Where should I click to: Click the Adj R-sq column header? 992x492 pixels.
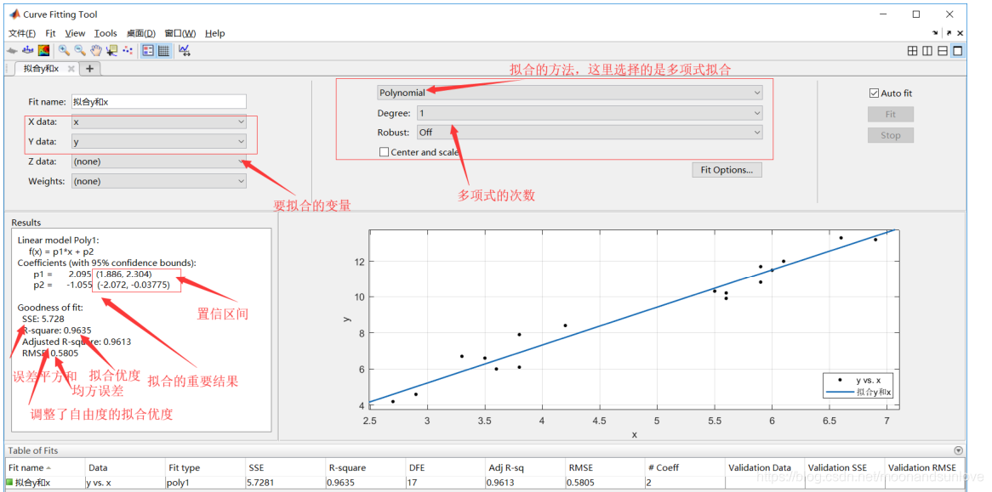[x=525, y=467]
